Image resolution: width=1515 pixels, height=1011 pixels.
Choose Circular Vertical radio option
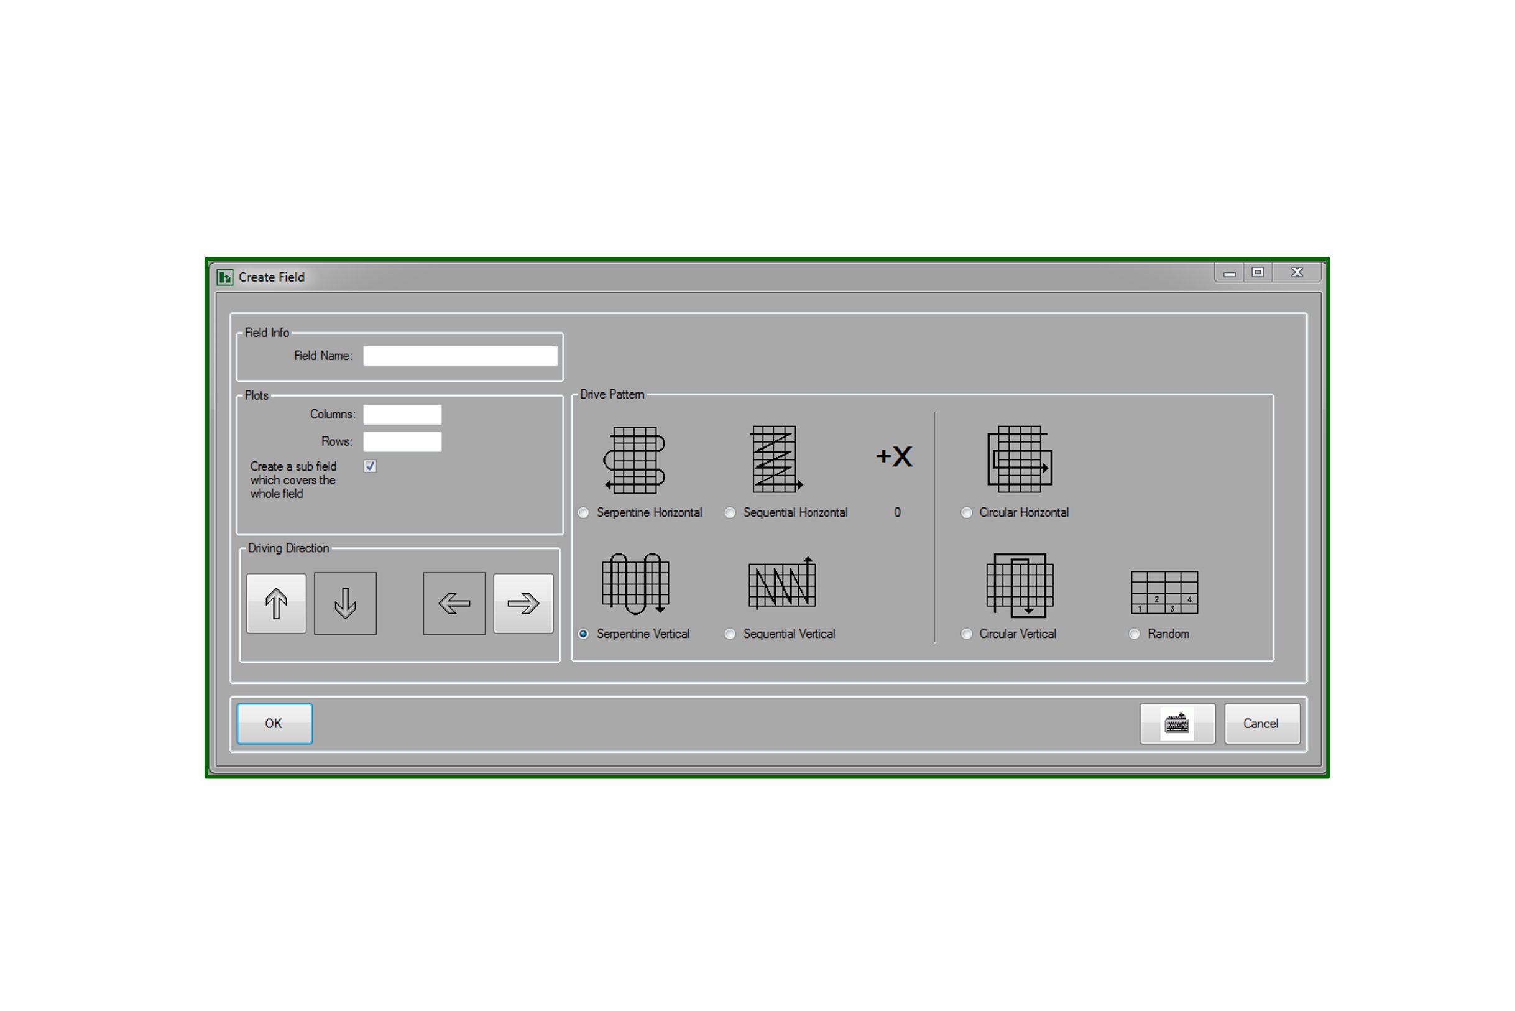click(x=966, y=634)
